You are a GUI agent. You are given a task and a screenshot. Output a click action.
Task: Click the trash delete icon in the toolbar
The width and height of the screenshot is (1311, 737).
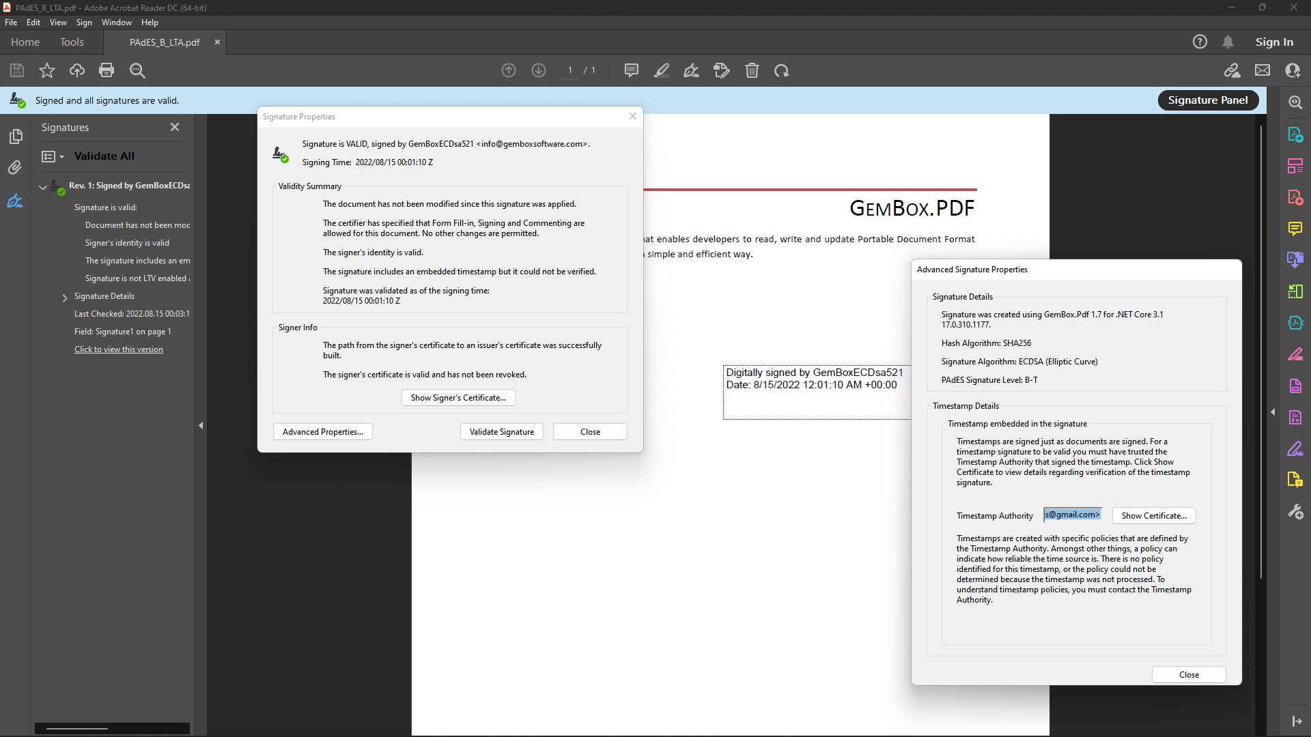(x=752, y=70)
